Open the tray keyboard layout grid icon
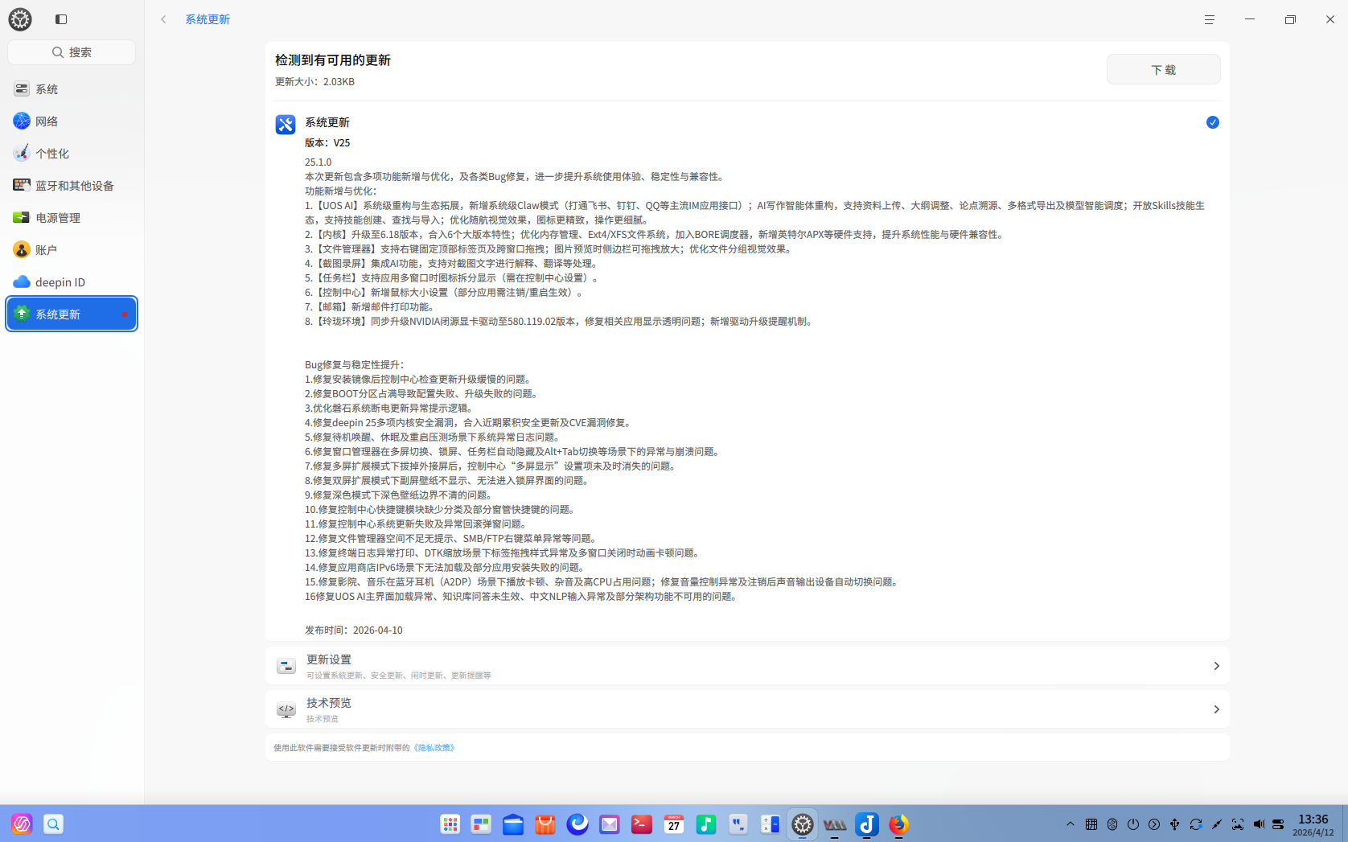Screen dimensions: 1348x842 (1091, 824)
